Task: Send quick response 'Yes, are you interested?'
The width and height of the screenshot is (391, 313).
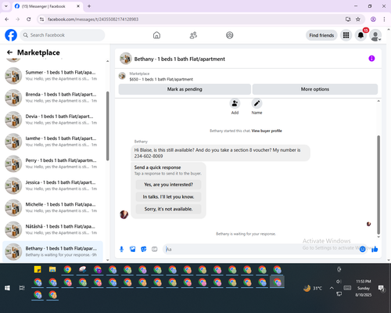Action: (168, 185)
